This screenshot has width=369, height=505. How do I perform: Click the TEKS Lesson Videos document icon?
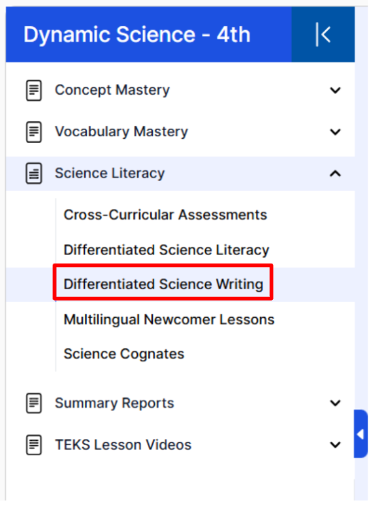[34, 445]
